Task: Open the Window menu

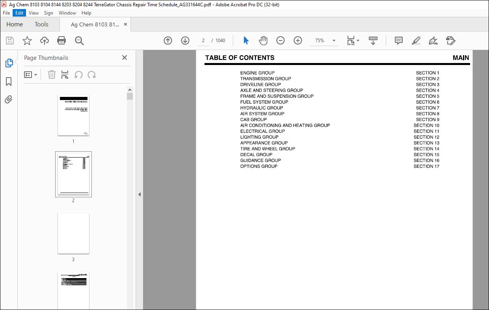Action: pos(67,13)
